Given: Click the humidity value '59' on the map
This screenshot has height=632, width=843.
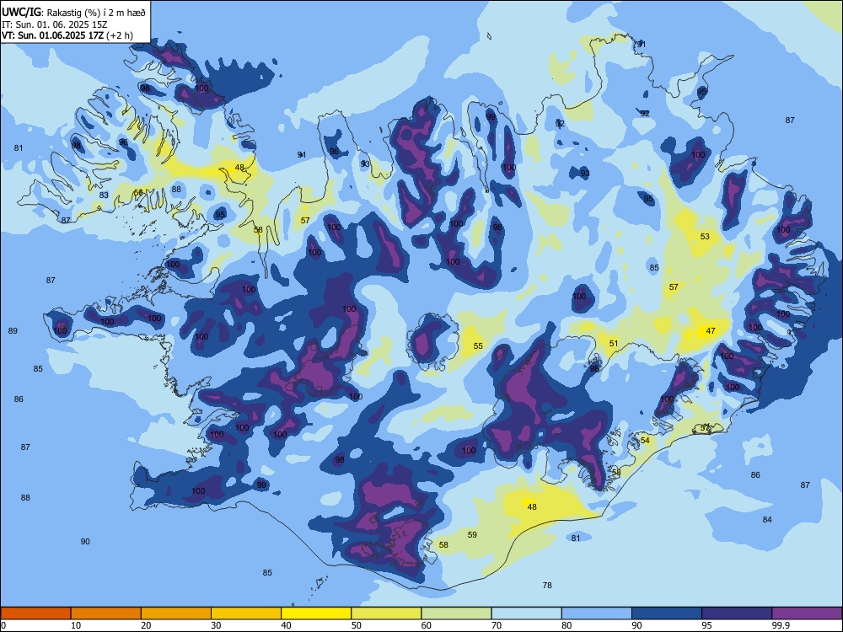Looking at the screenshot, I should pos(472,534).
